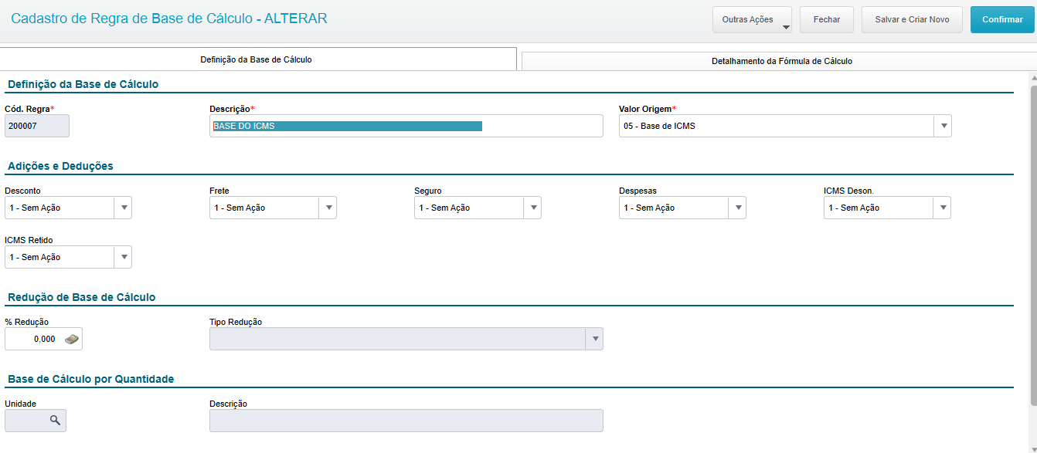Click the Cód. Regra field showing 200007
This screenshot has width=1037, height=453.
point(36,126)
